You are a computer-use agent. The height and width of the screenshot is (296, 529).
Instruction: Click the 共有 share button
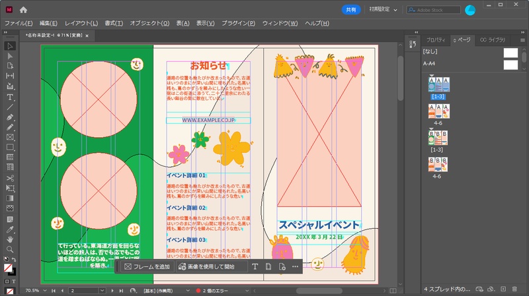(x=351, y=10)
